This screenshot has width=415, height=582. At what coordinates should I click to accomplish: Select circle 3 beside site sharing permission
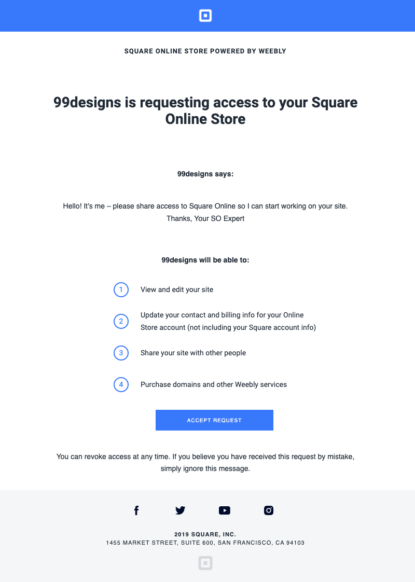tap(121, 353)
